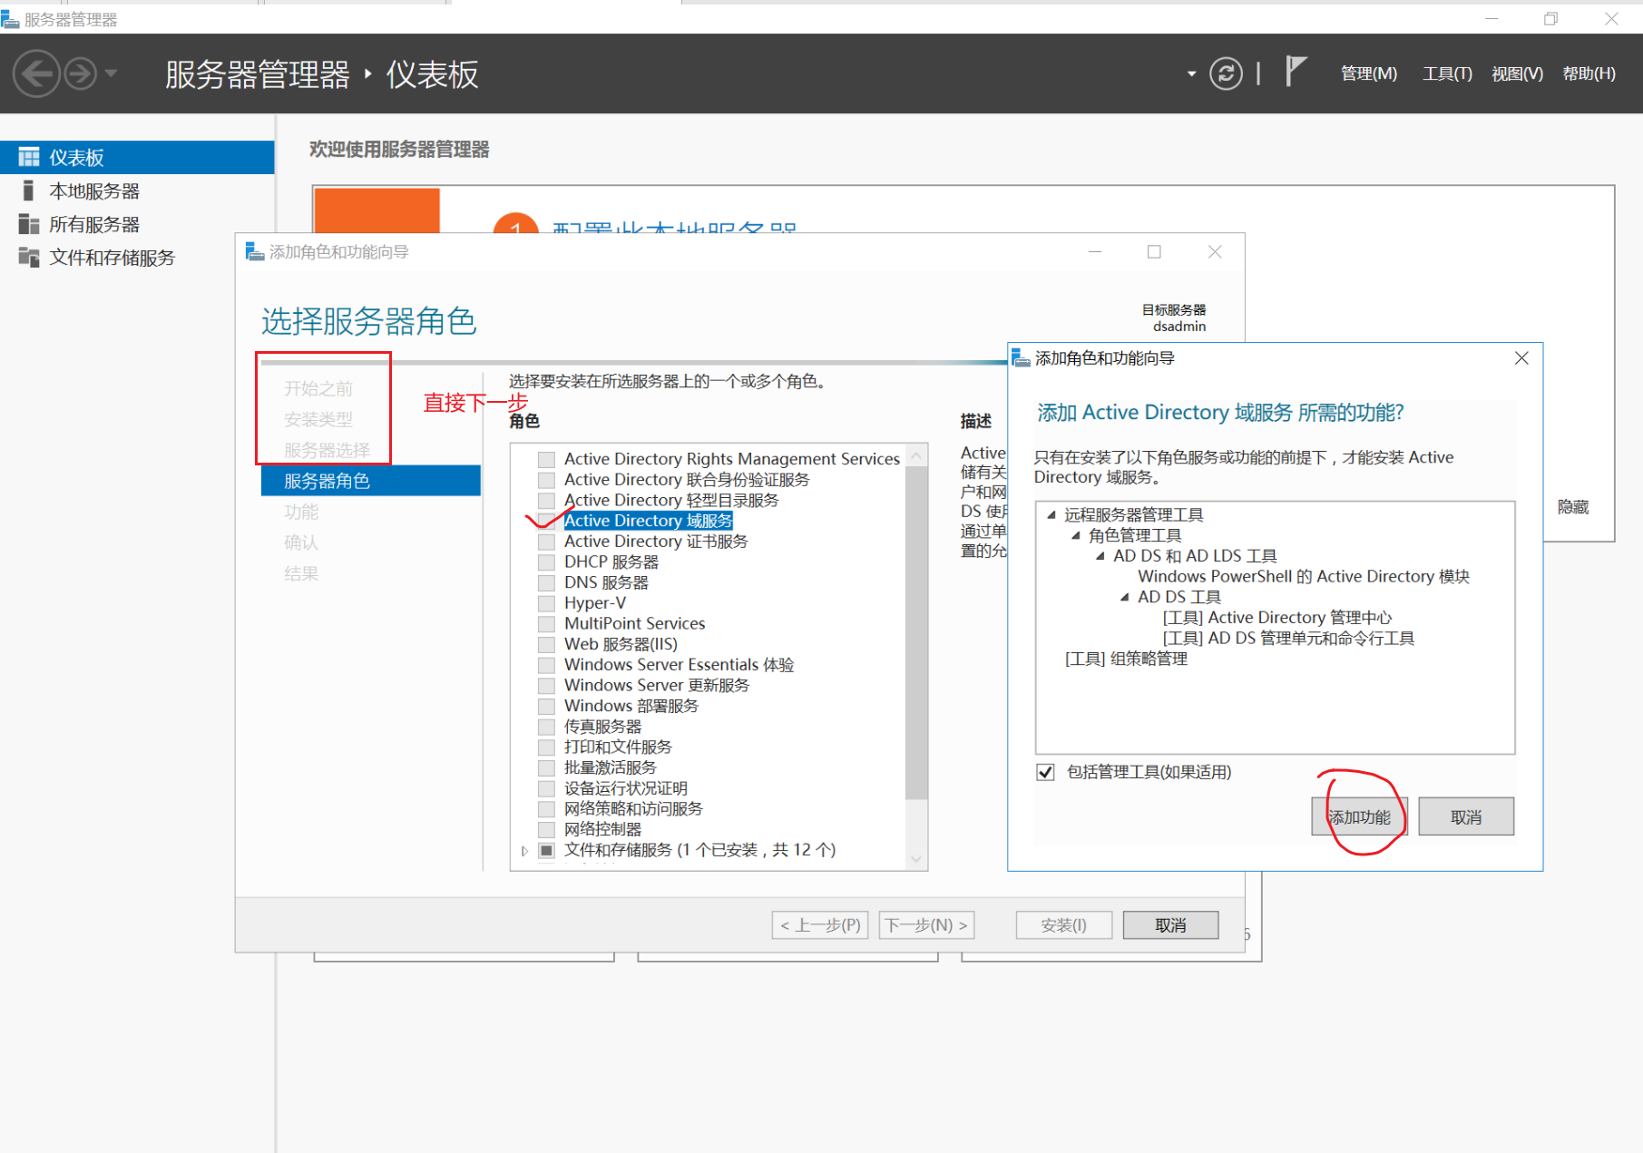Check Active Directory Rights Management Services
Viewport: 1643px width, 1153px height.
(546, 459)
